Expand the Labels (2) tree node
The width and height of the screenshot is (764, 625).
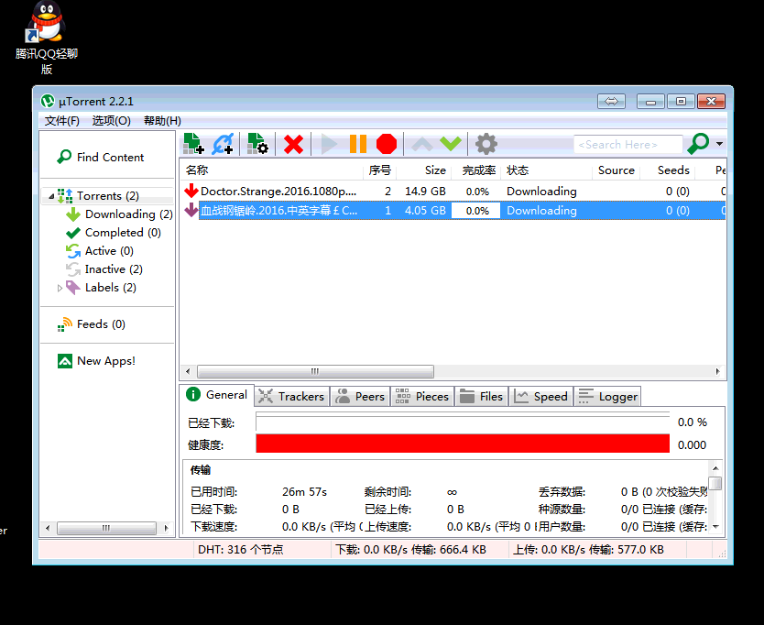(60, 288)
